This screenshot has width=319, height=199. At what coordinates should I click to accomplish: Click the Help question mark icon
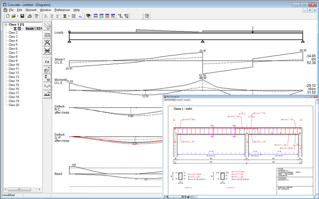[x=147, y=16]
